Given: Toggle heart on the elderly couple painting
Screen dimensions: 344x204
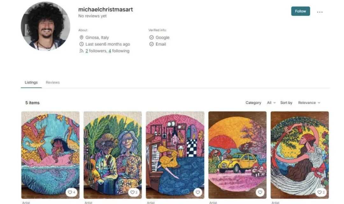Looking at the screenshot, I should (x=134, y=192).
